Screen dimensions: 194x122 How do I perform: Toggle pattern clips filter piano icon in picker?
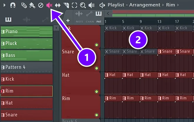8,20
